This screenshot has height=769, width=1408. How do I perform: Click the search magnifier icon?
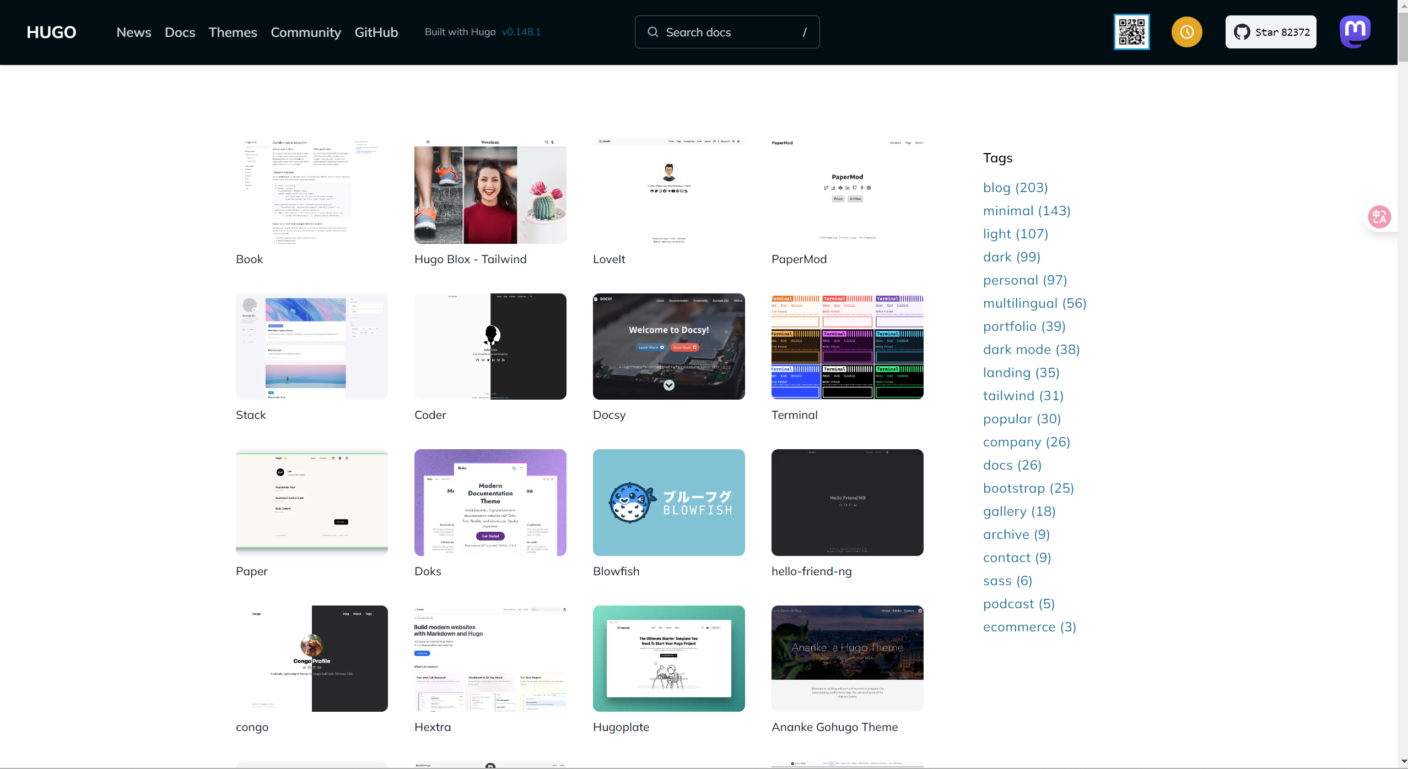(652, 32)
